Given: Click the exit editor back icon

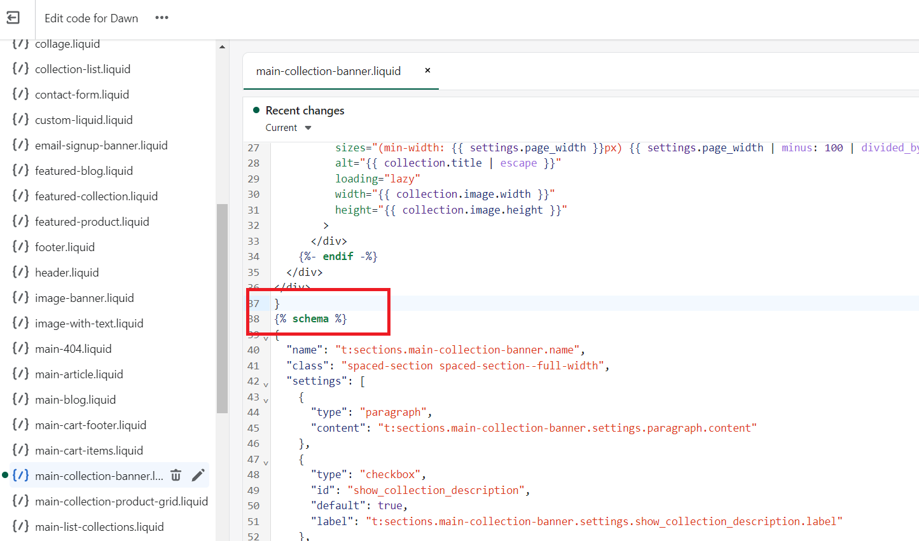Looking at the screenshot, I should coord(13,18).
